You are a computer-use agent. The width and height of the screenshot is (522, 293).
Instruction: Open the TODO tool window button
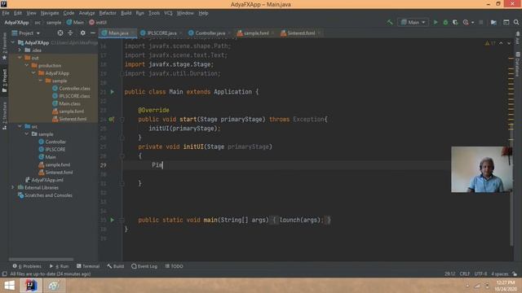pyautogui.click(x=174, y=266)
